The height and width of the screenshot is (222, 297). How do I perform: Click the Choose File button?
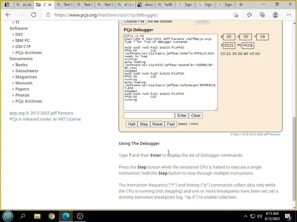pyautogui.click(x=134, y=21)
